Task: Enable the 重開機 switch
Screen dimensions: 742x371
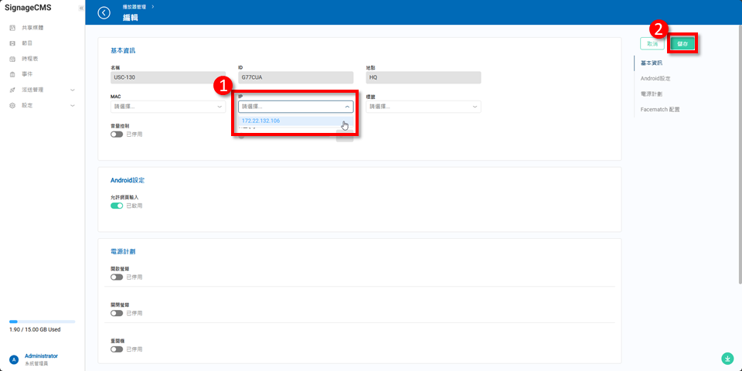Action: click(117, 349)
